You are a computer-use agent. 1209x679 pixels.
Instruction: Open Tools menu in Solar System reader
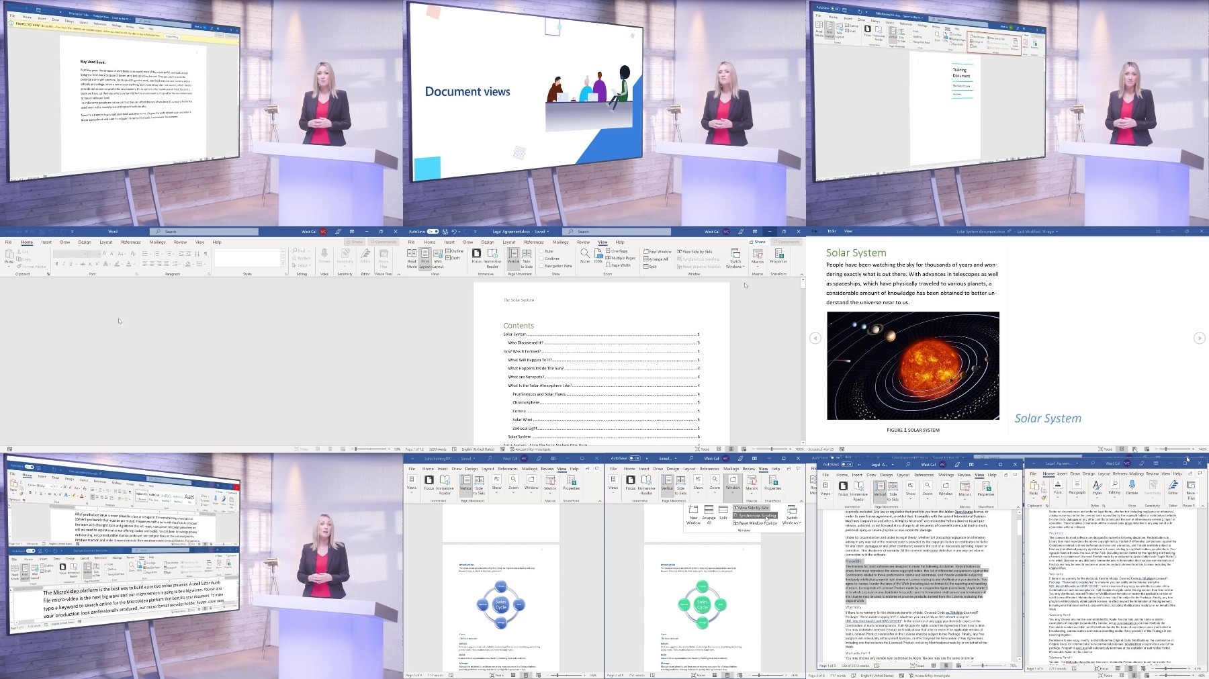point(832,231)
